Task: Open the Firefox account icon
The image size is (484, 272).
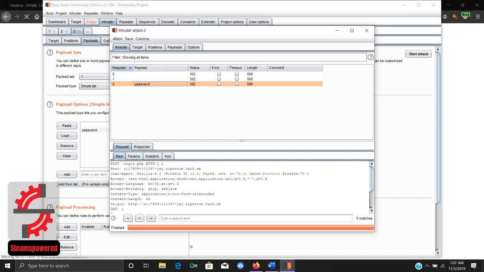Action: [x=445, y=17]
